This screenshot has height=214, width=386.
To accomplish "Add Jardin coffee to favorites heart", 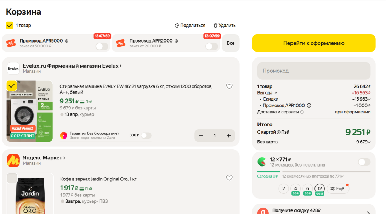I will click(x=229, y=178).
